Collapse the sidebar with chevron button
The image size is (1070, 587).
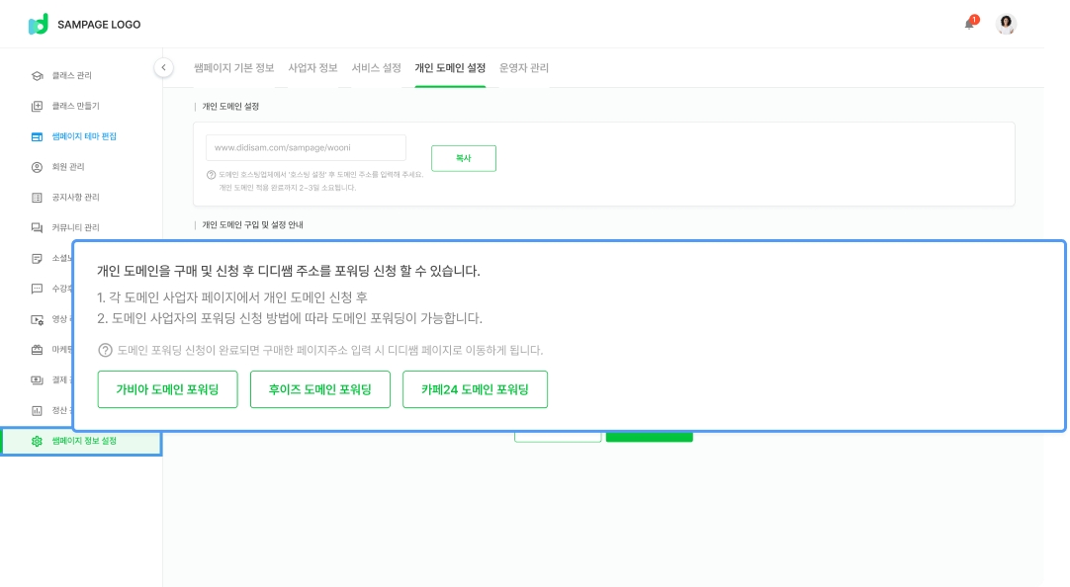[x=163, y=67]
